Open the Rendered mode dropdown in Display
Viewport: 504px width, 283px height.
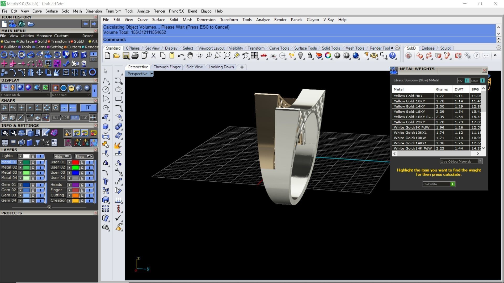coord(71,95)
